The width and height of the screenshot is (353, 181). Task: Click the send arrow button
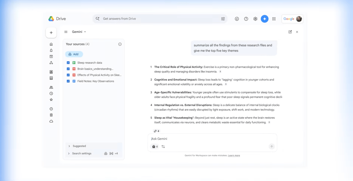(272, 147)
